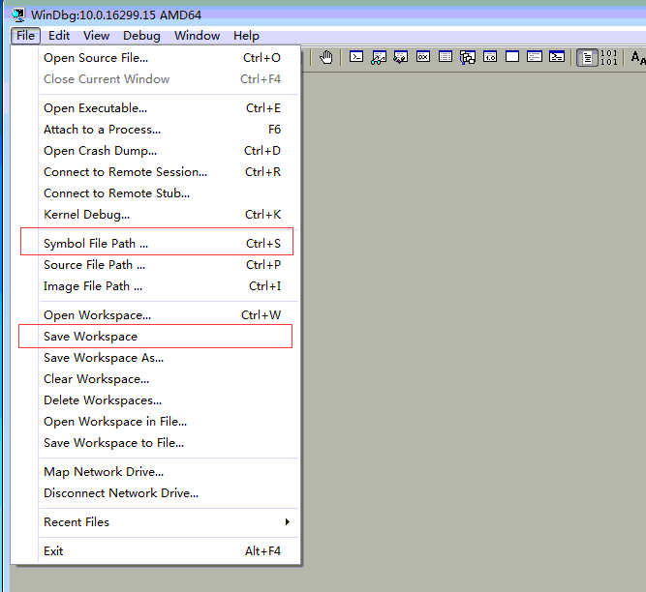Screen dimensions: 646x592
Task: Open the Debug menu
Action: pyautogui.click(x=141, y=36)
